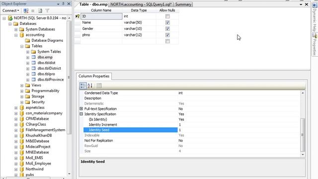Click the dbo.tblProvince table icon

coord(34,80)
